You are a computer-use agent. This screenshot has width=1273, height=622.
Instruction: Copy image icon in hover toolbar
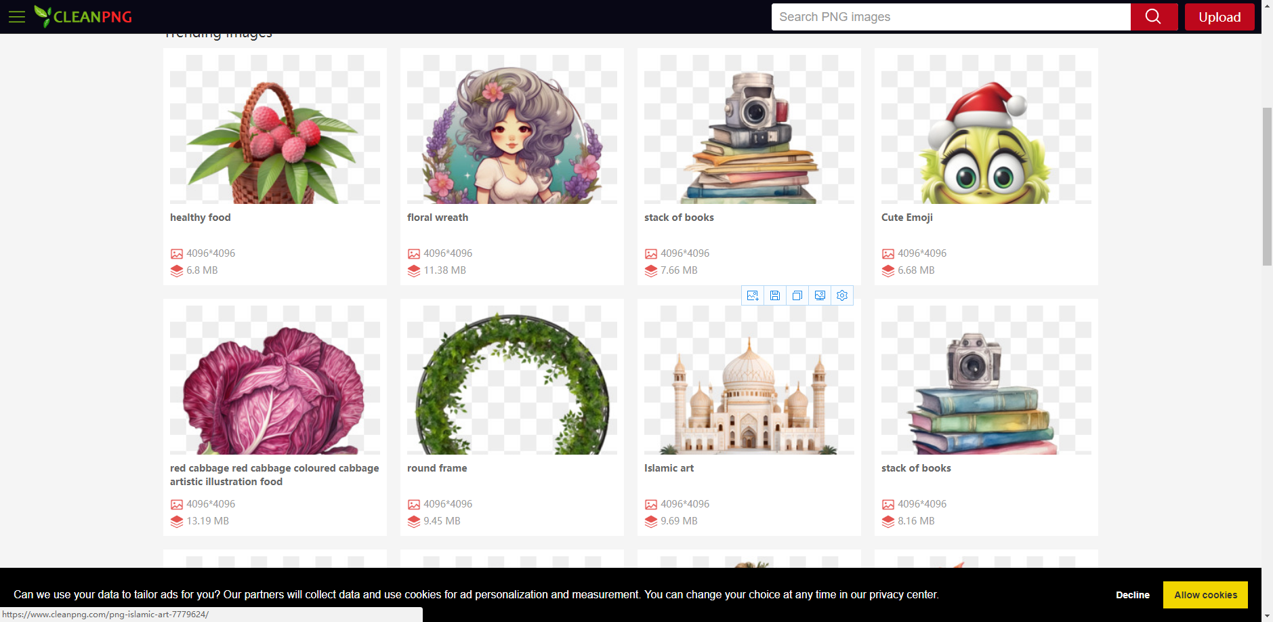(797, 295)
